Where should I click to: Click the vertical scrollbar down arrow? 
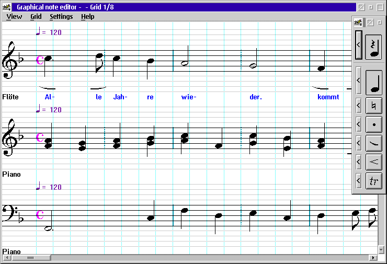381,250
